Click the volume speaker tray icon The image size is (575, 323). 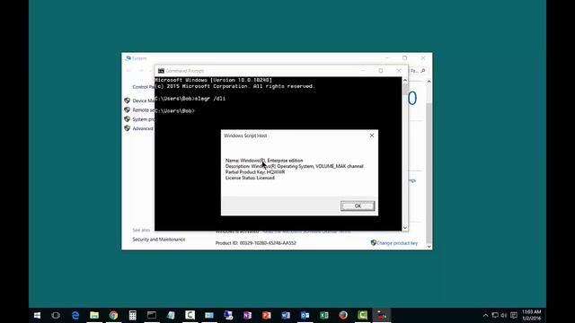(504, 315)
